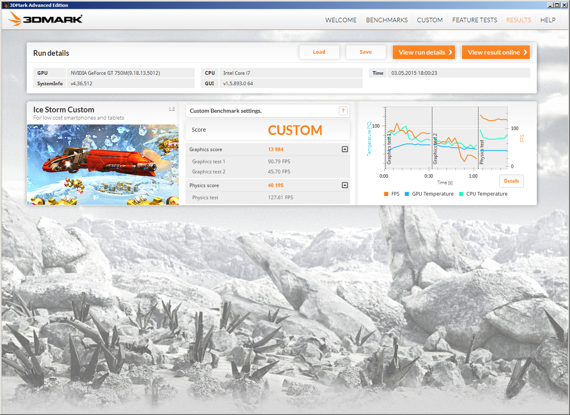
Task: Collapse the Physics score section
Action: (x=345, y=185)
